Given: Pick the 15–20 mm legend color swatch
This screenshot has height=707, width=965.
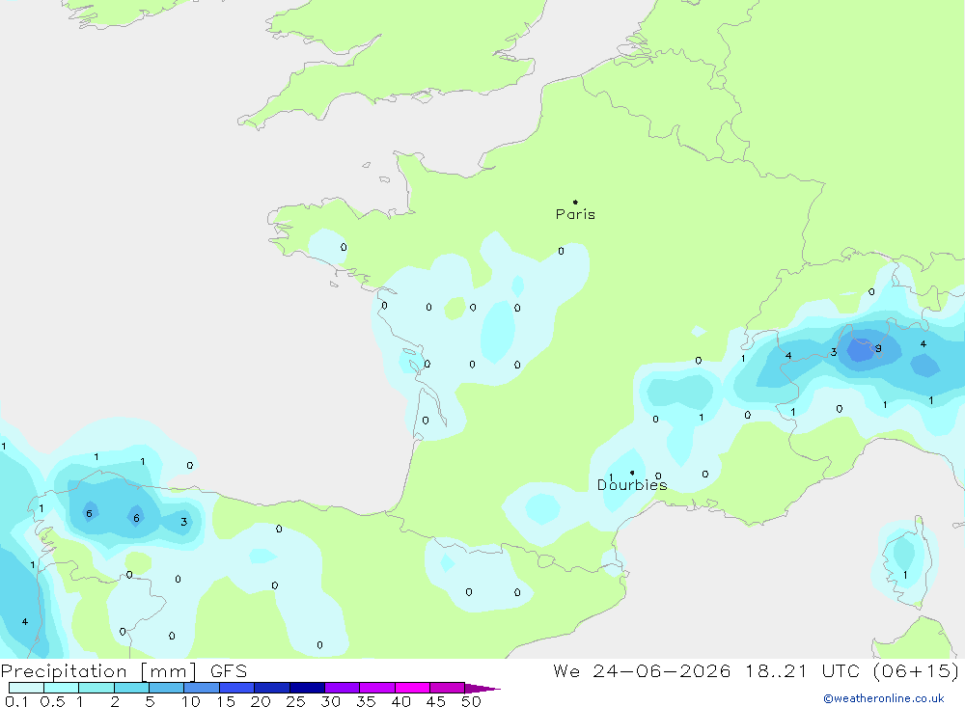Looking at the screenshot, I should pyautogui.click(x=236, y=688).
